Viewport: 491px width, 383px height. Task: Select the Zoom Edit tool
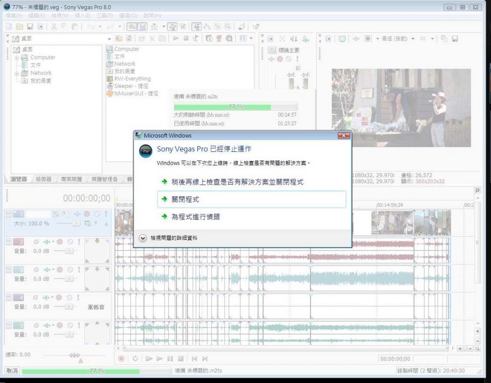tap(228, 26)
